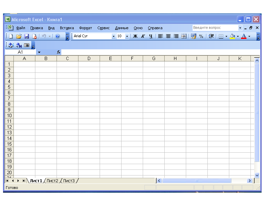This screenshot has width=269, height=200.
Task: Click the vertical scrollbar thumb
Action: (257, 112)
